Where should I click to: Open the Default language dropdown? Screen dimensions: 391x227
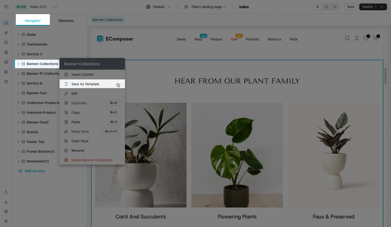[x=158, y=7]
